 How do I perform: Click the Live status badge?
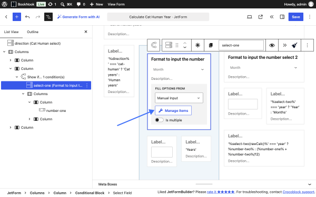pos(41,4)
